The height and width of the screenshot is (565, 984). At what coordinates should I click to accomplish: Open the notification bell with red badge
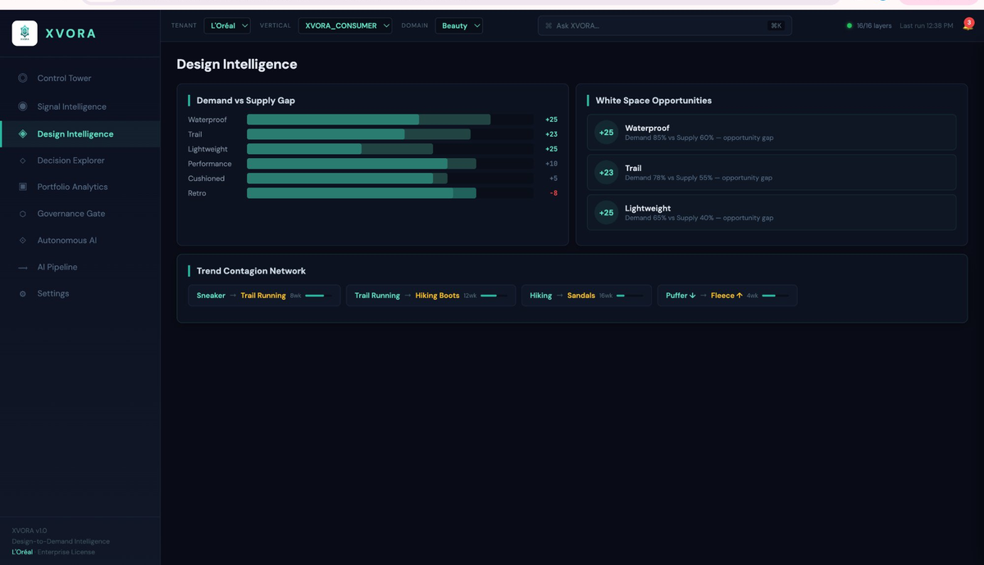[x=965, y=25]
